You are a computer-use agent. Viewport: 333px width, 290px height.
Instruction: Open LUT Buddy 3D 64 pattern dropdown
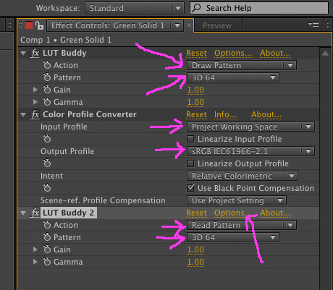[x=233, y=77]
